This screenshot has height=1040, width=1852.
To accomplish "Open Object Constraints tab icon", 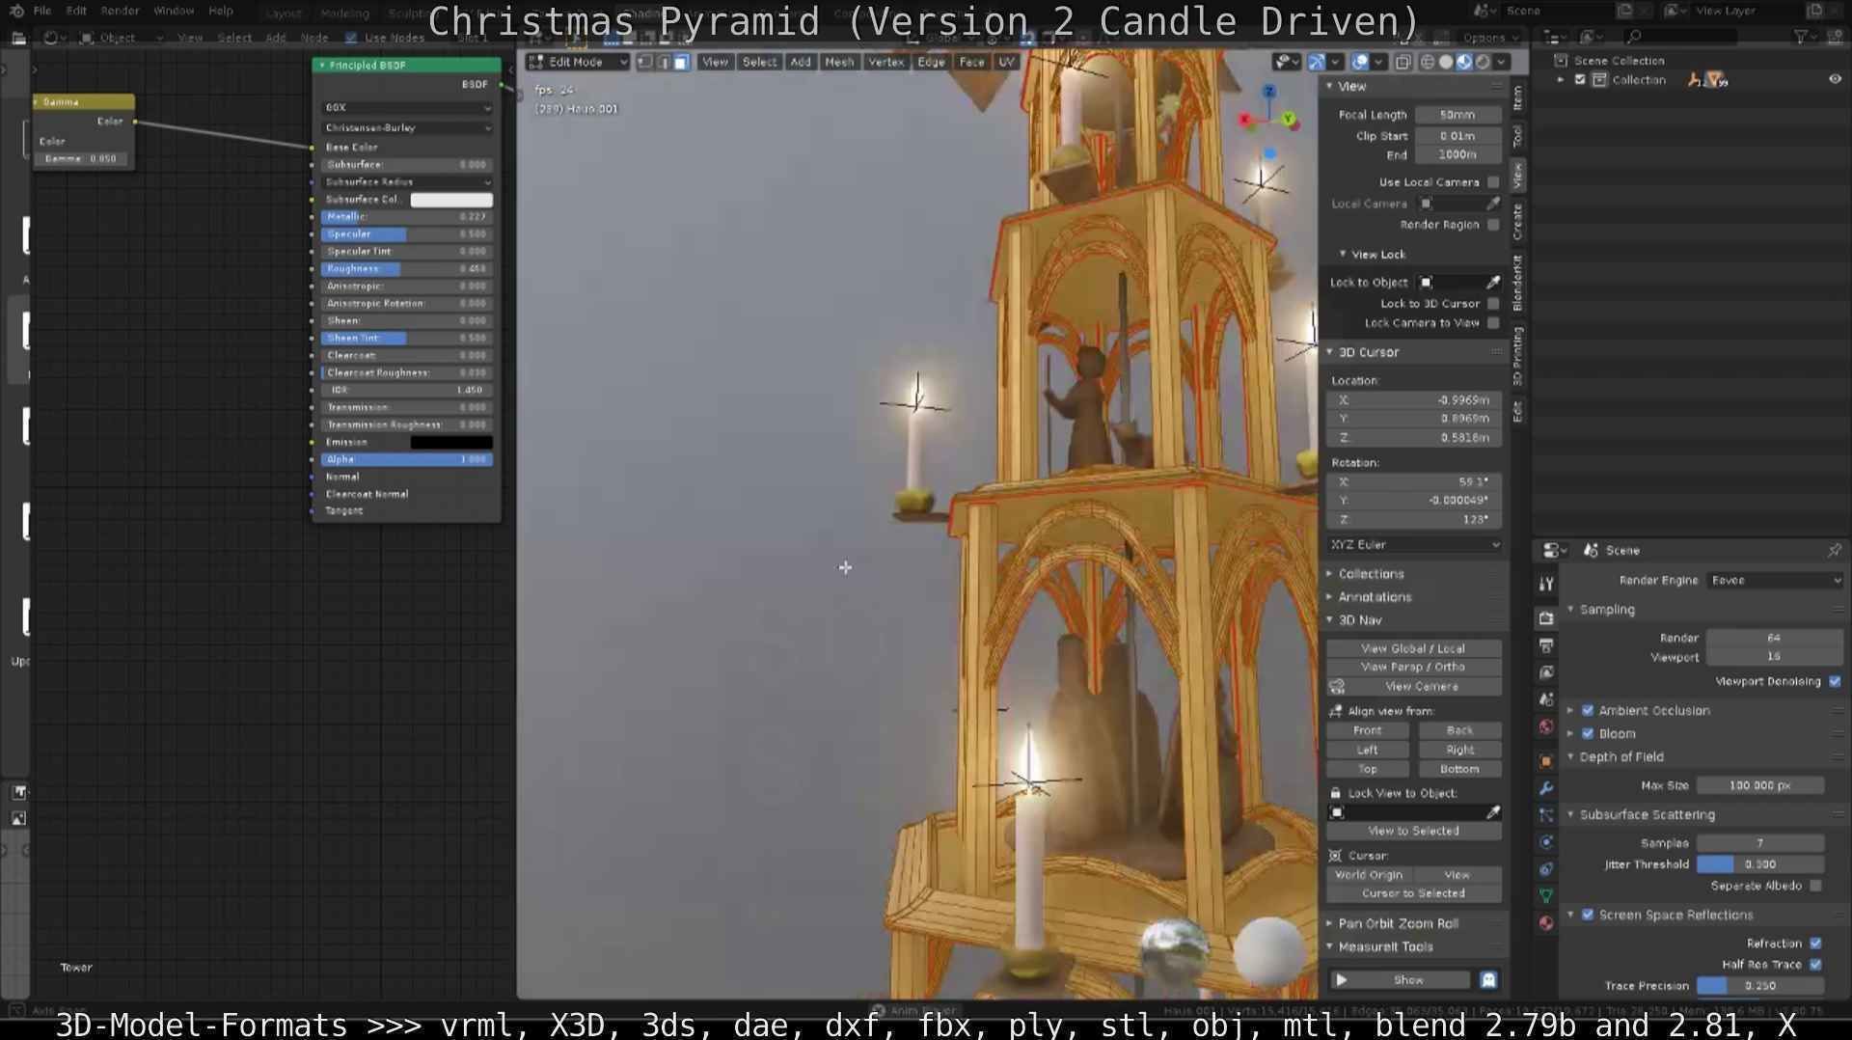I will coord(1546,869).
